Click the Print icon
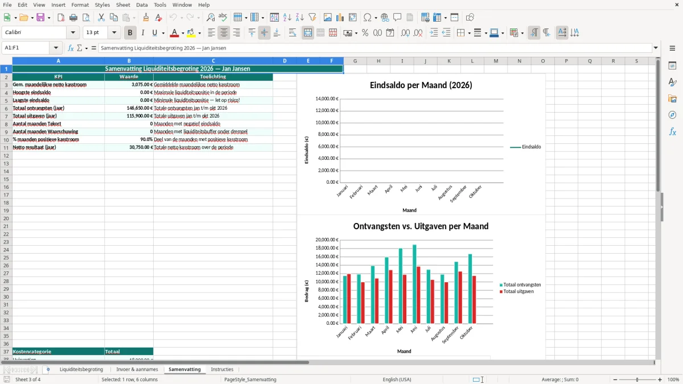This screenshot has width=683, height=384. coord(73,18)
